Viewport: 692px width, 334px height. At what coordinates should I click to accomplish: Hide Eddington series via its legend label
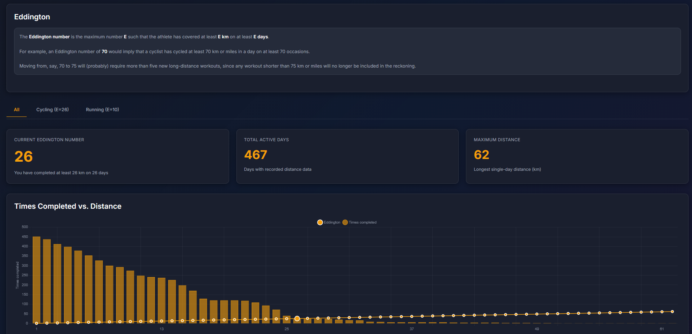[332, 222]
